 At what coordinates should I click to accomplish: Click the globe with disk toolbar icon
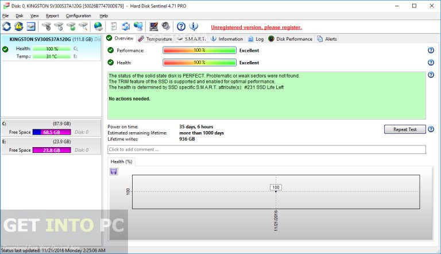pos(98,26)
